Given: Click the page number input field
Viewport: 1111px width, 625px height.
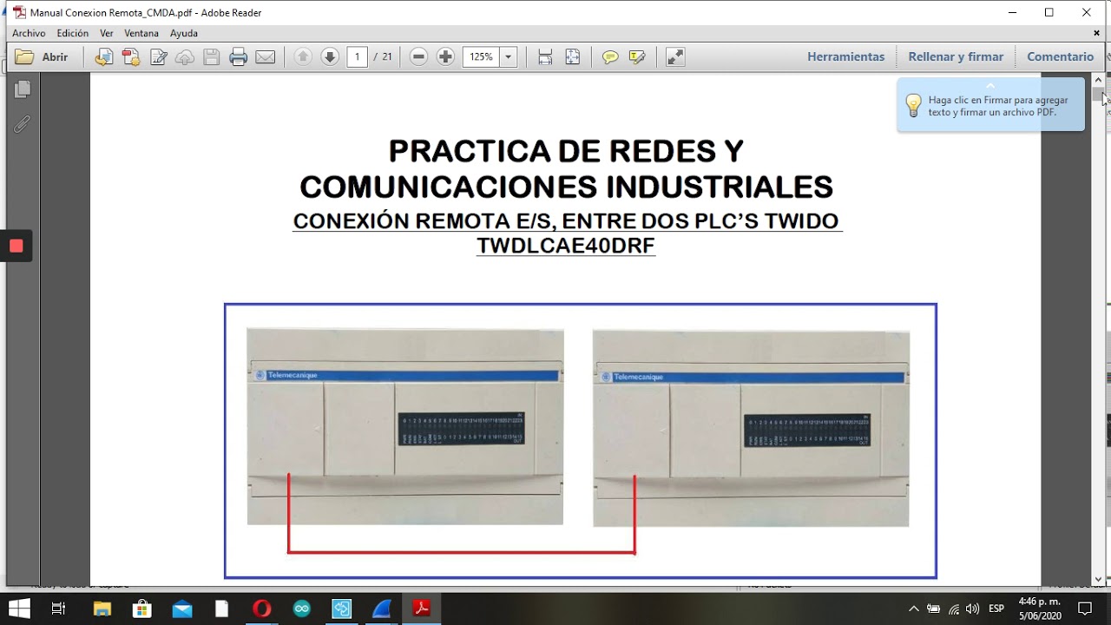Looking at the screenshot, I should [357, 57].
